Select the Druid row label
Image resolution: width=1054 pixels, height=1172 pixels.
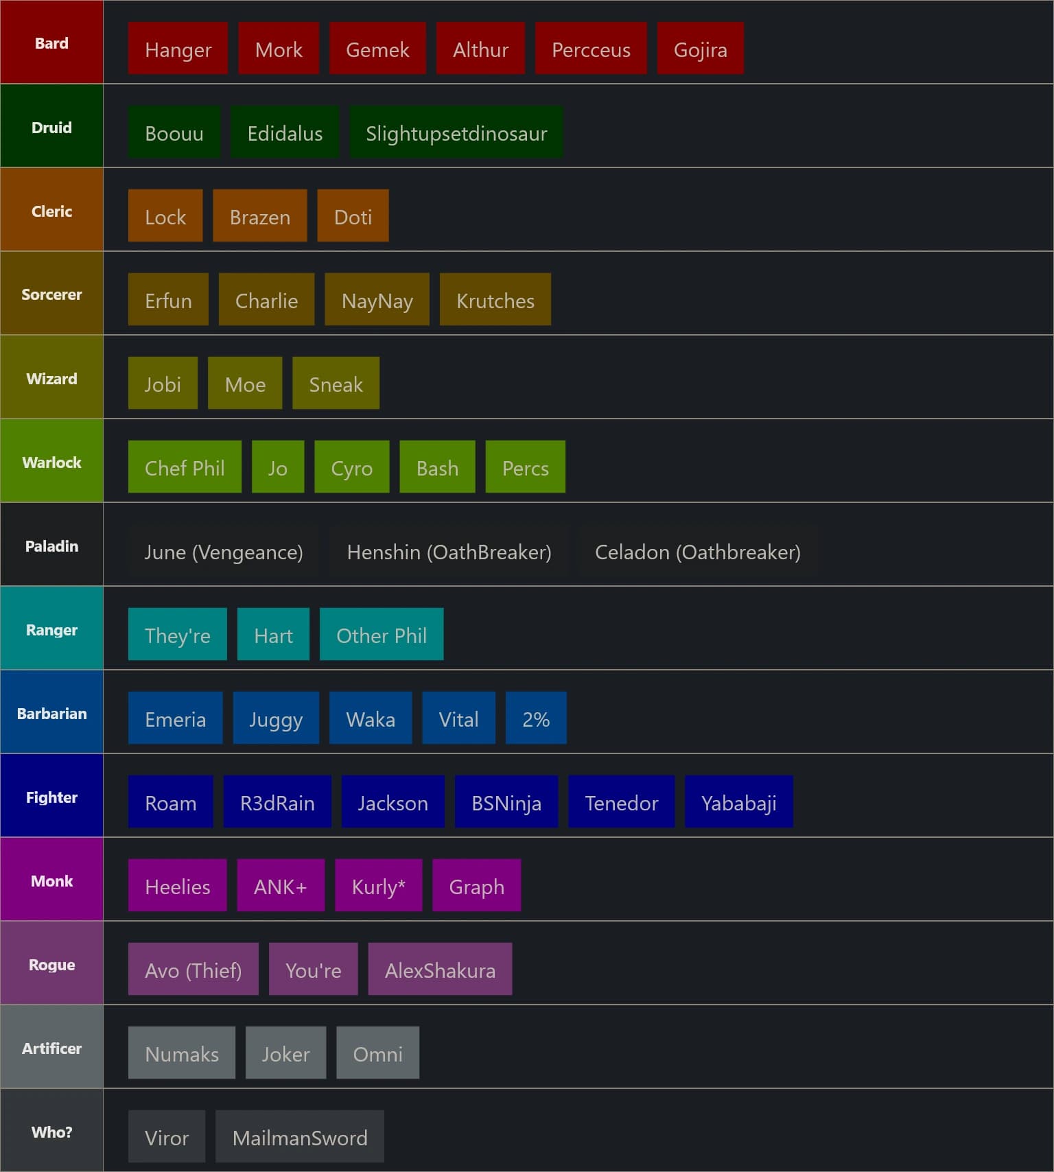coord(51,127)
